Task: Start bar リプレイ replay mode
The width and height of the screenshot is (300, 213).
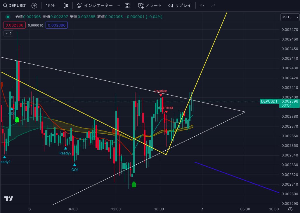Action: pyautogui.click(x=180, y=6)
